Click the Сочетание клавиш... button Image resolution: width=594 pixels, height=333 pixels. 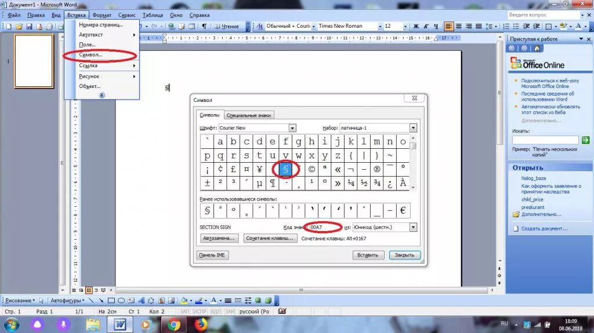click(x=270, y=238)
